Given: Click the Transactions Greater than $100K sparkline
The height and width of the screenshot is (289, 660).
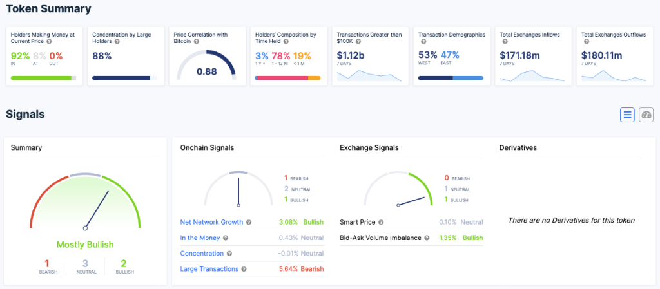Looking at the screenshot, I should click(369, 75).
